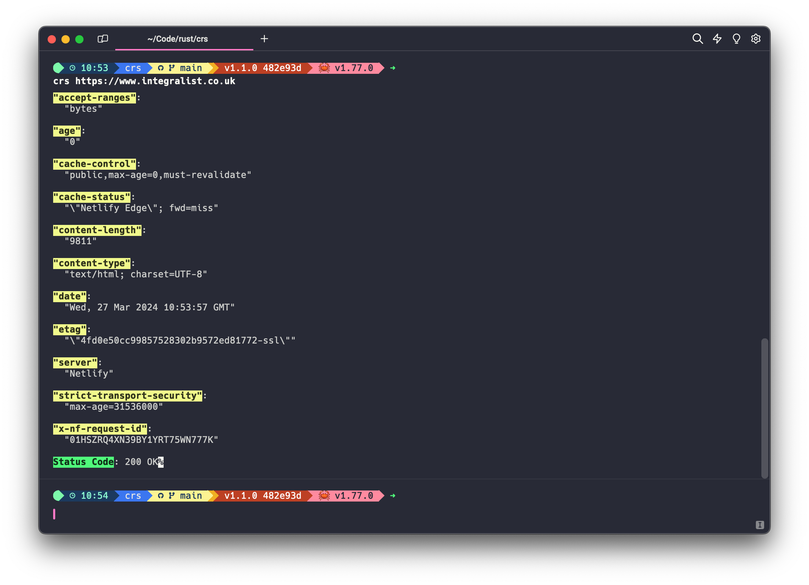Click the lightning bolt icon

tap(717, 39)
